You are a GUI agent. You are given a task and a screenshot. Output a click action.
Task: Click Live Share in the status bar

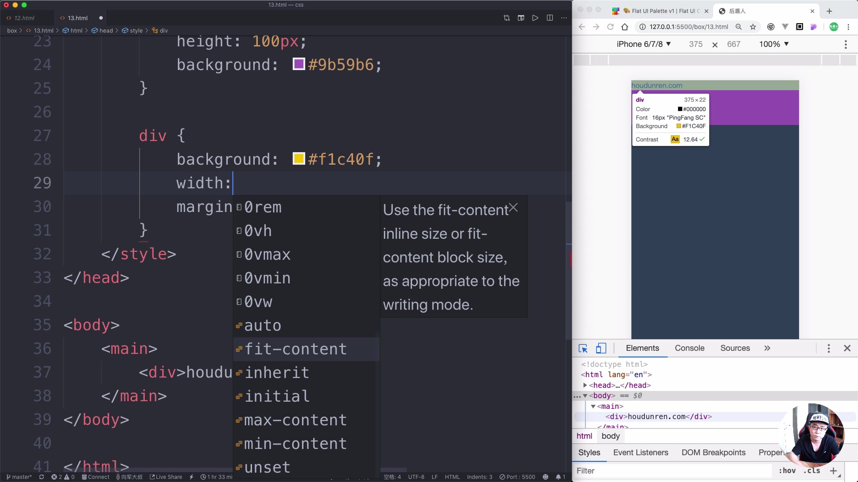click(166, 477)
